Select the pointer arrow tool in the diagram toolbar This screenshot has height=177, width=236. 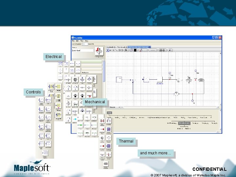point(108,50)
